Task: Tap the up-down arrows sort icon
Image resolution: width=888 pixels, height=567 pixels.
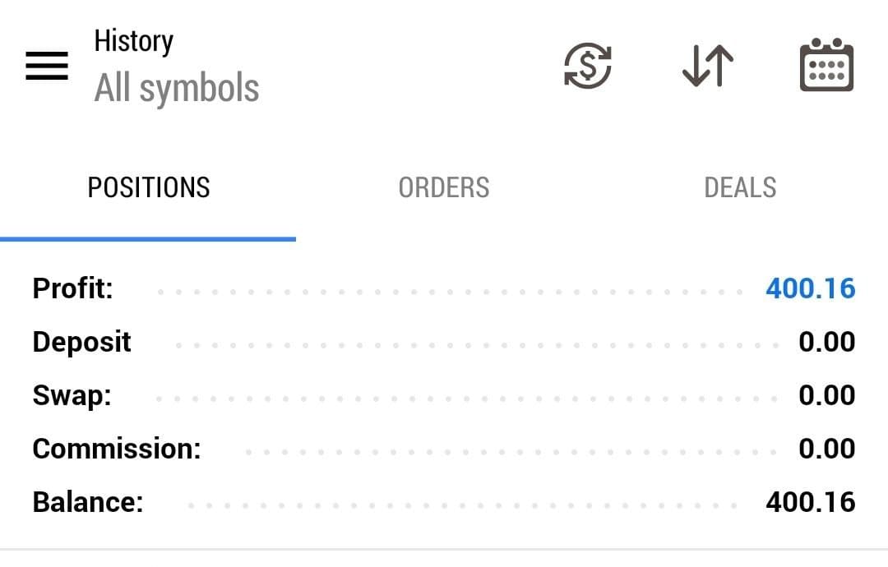Action: coord(708,66)
